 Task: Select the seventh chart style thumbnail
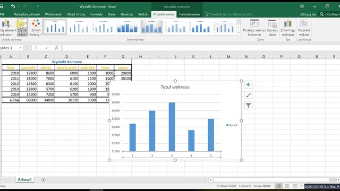(x=200, y=27)
